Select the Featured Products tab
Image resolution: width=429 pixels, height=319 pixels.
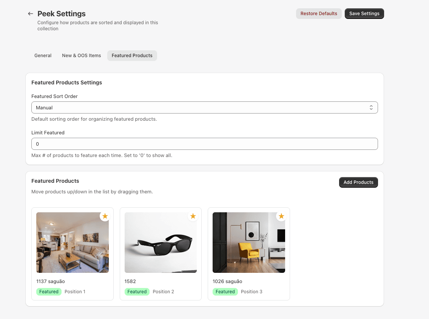(132, 56)
